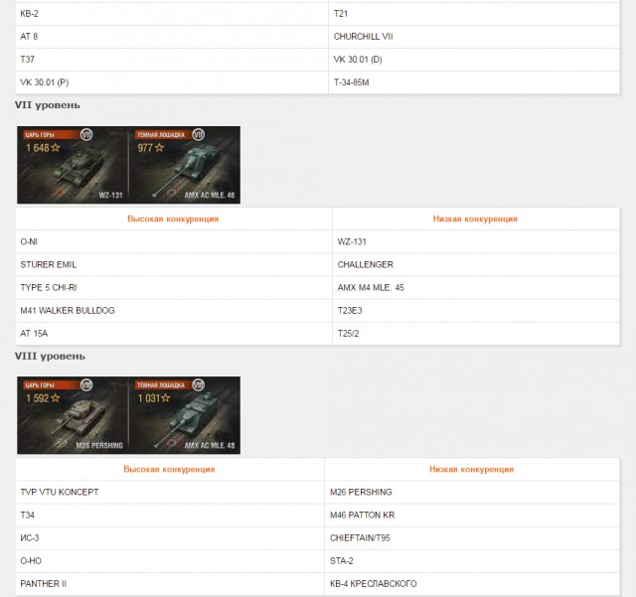The width and height of the screenshot is (636, 597).
Task: Click 'Низкая конкуренция' header in tier VII table
Action: [475, 219]
